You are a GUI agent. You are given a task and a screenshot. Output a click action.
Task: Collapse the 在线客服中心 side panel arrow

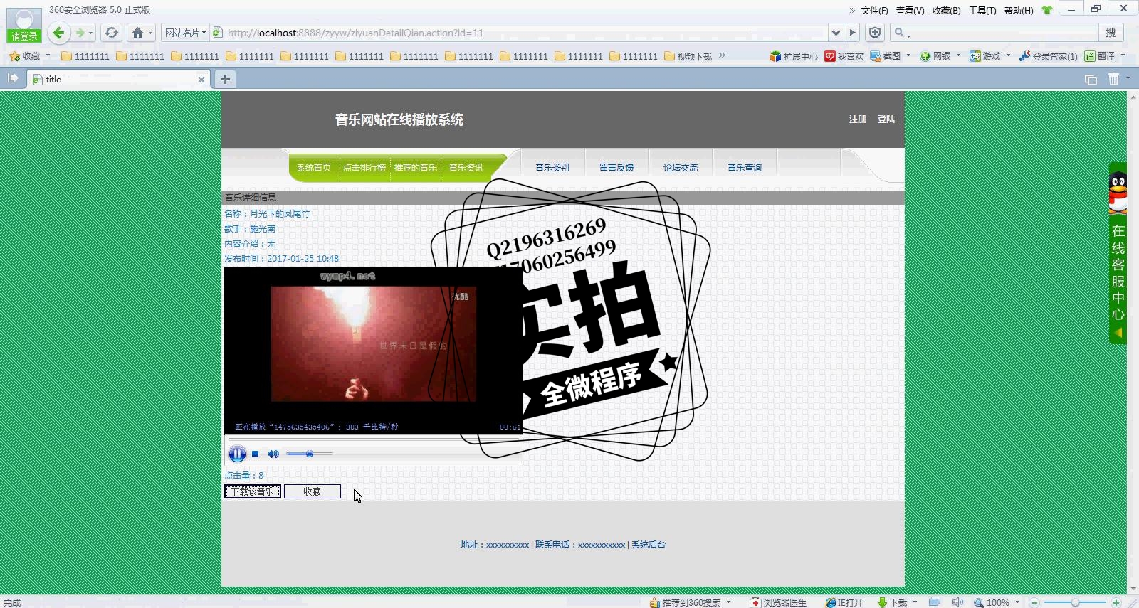point(1118,332)
